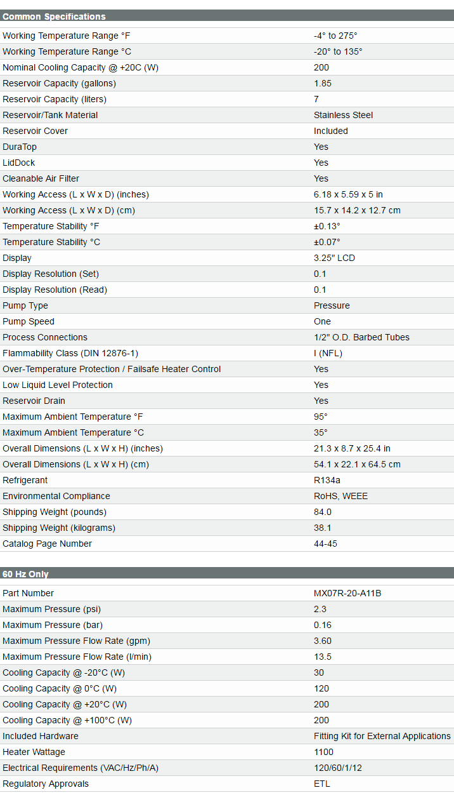Click the Common Specifications section header
454x802 pixels.
click(x=55, y=17)
